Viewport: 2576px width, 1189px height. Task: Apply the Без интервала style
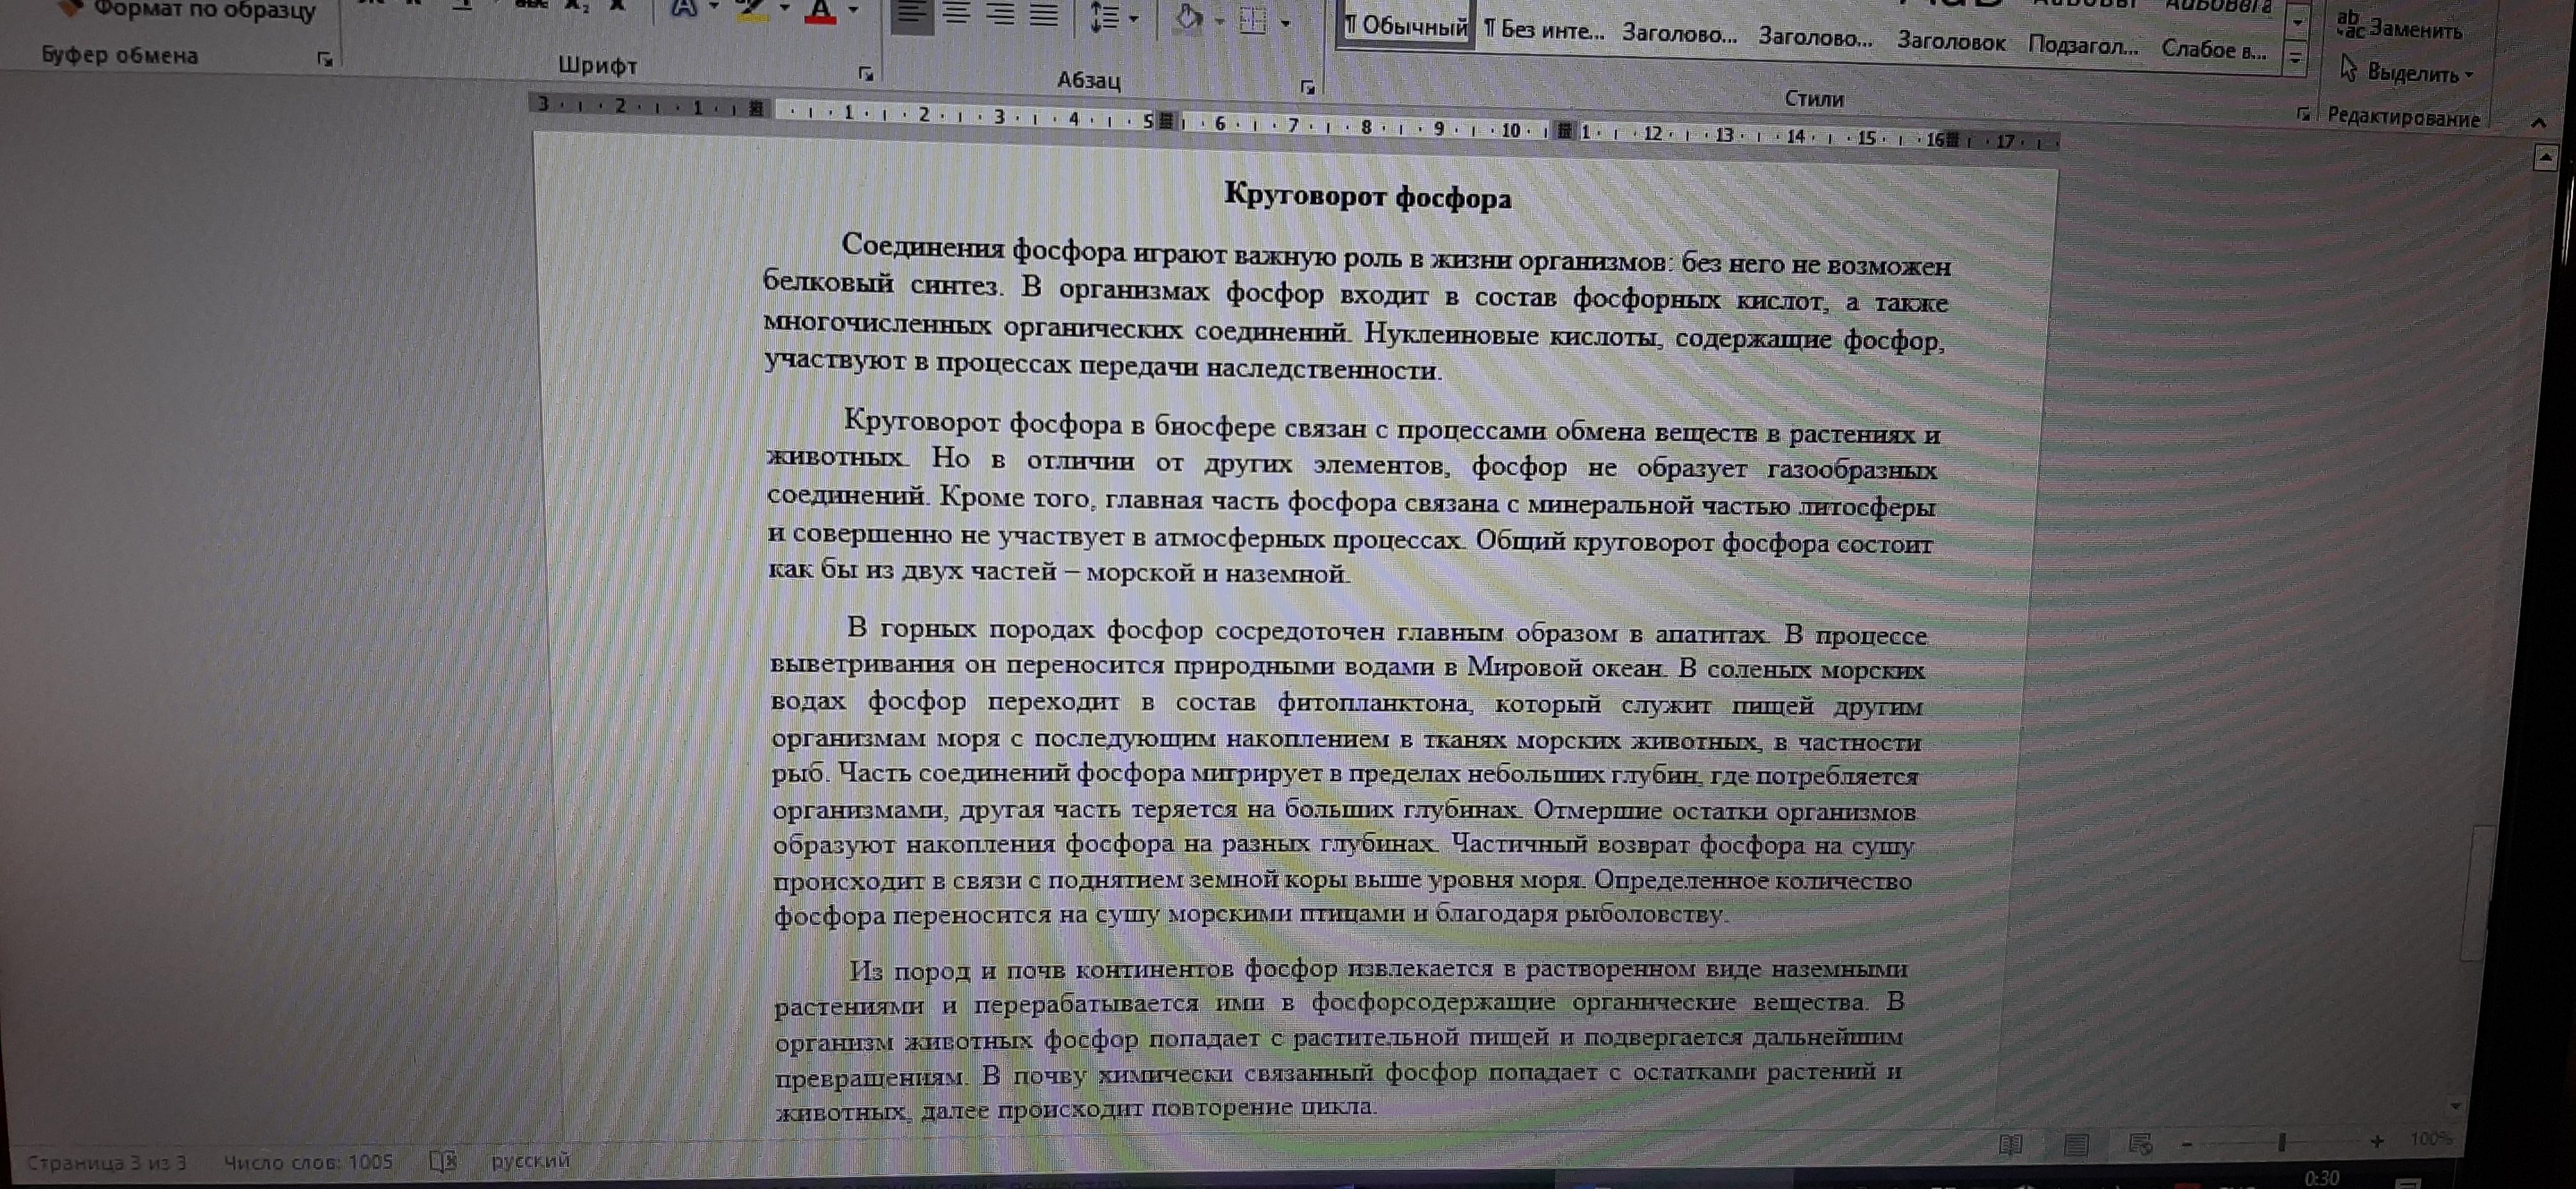(1544, 30)
